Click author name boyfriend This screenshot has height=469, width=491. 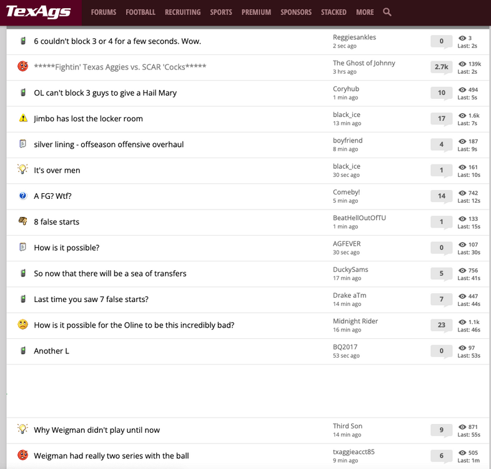pos(347,140)
